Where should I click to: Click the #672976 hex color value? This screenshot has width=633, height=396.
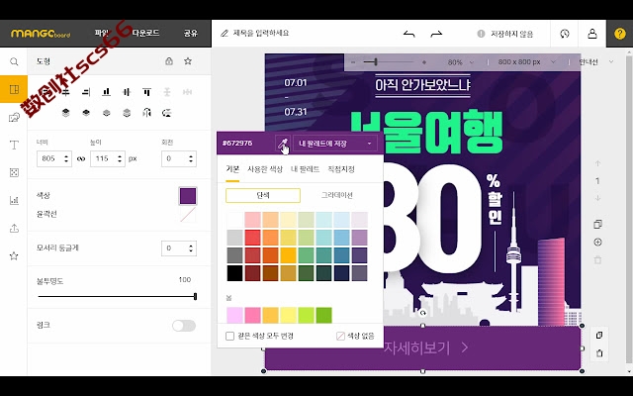click(x=237, y=143)
